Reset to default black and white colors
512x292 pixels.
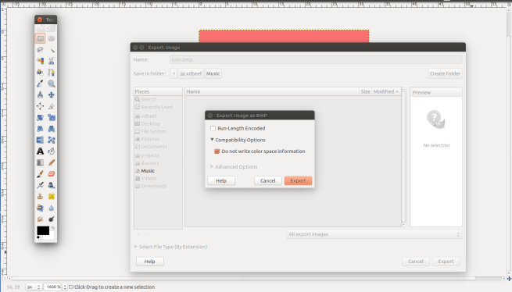(38, 238)
